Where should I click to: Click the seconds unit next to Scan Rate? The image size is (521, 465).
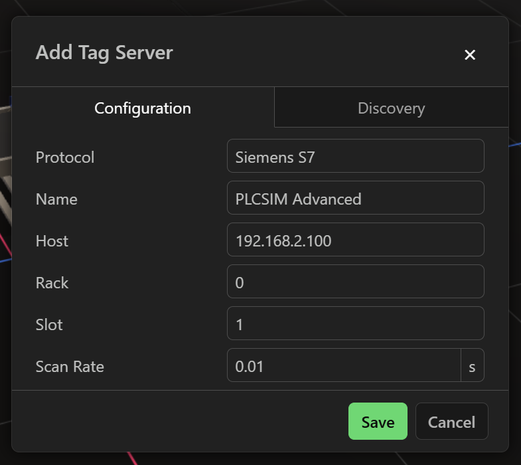[472, 365]
